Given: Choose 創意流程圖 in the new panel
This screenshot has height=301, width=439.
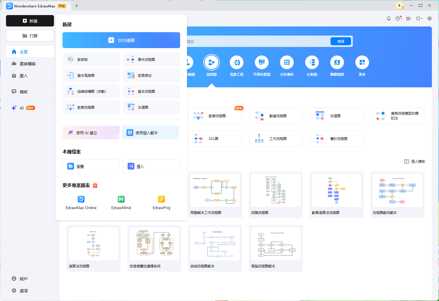Looking at the screenshot, I should click(91, 107).
